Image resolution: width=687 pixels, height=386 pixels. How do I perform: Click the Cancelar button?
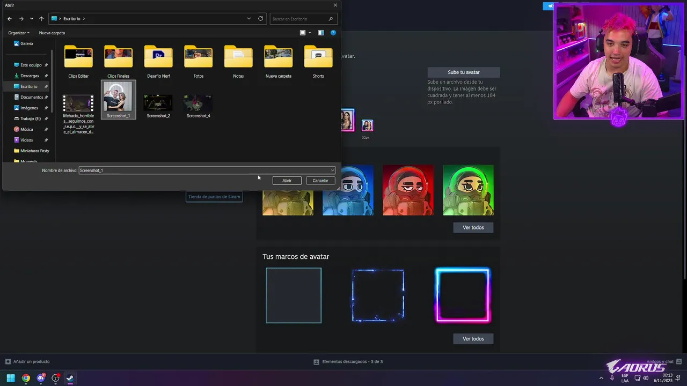coord(320,181)
